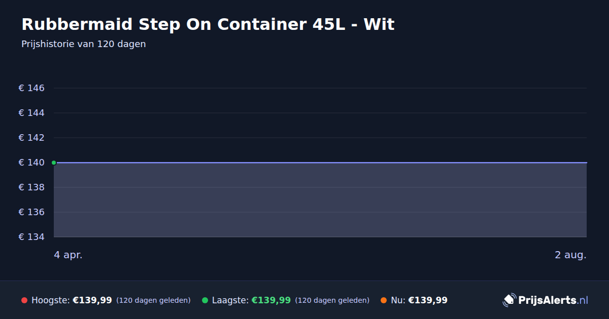Click the € 142 axis label
The image size is (609, 319).
(31, 138)
